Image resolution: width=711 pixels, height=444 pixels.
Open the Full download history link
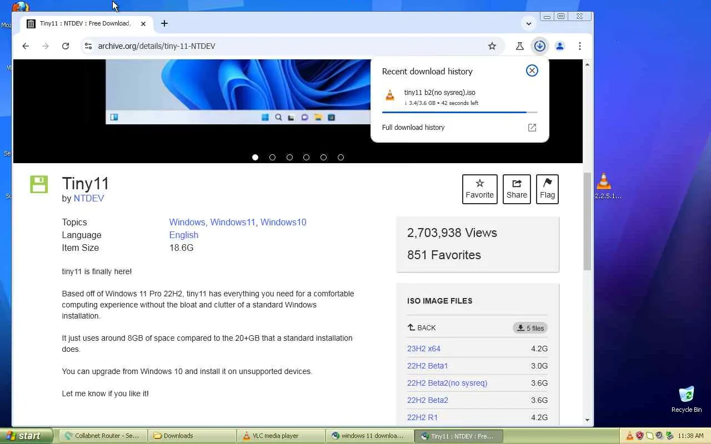pyautogui.click(x=413, y=128)
